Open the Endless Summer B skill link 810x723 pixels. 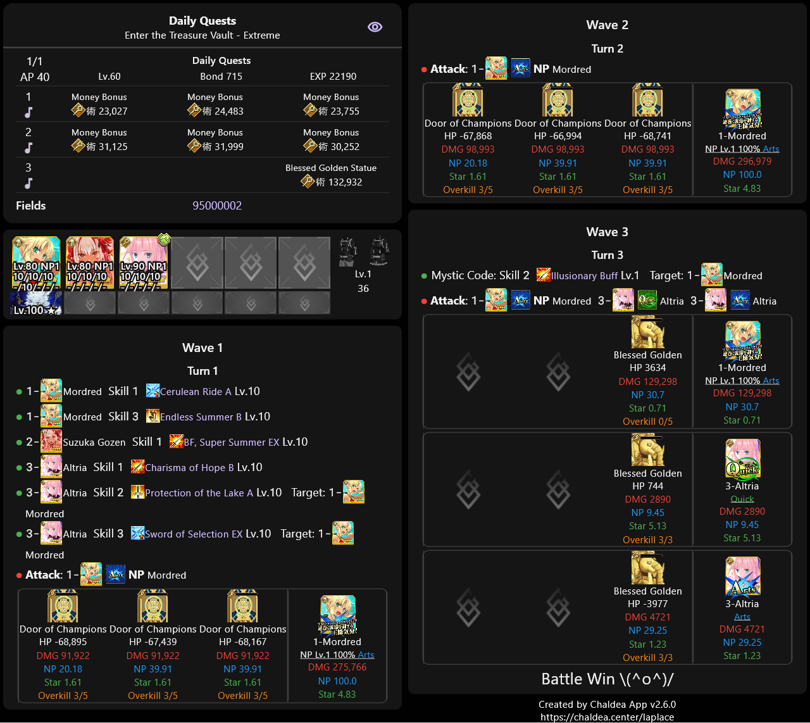[201, 417]
